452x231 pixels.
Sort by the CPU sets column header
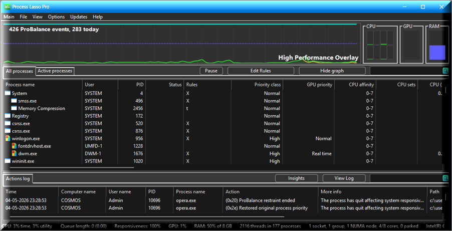coord(397,85)
